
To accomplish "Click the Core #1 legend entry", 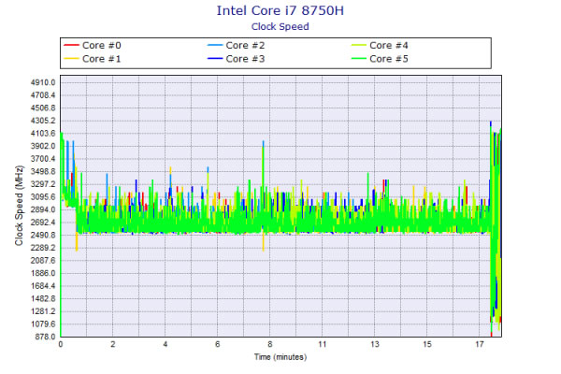I will coord(93,59).
